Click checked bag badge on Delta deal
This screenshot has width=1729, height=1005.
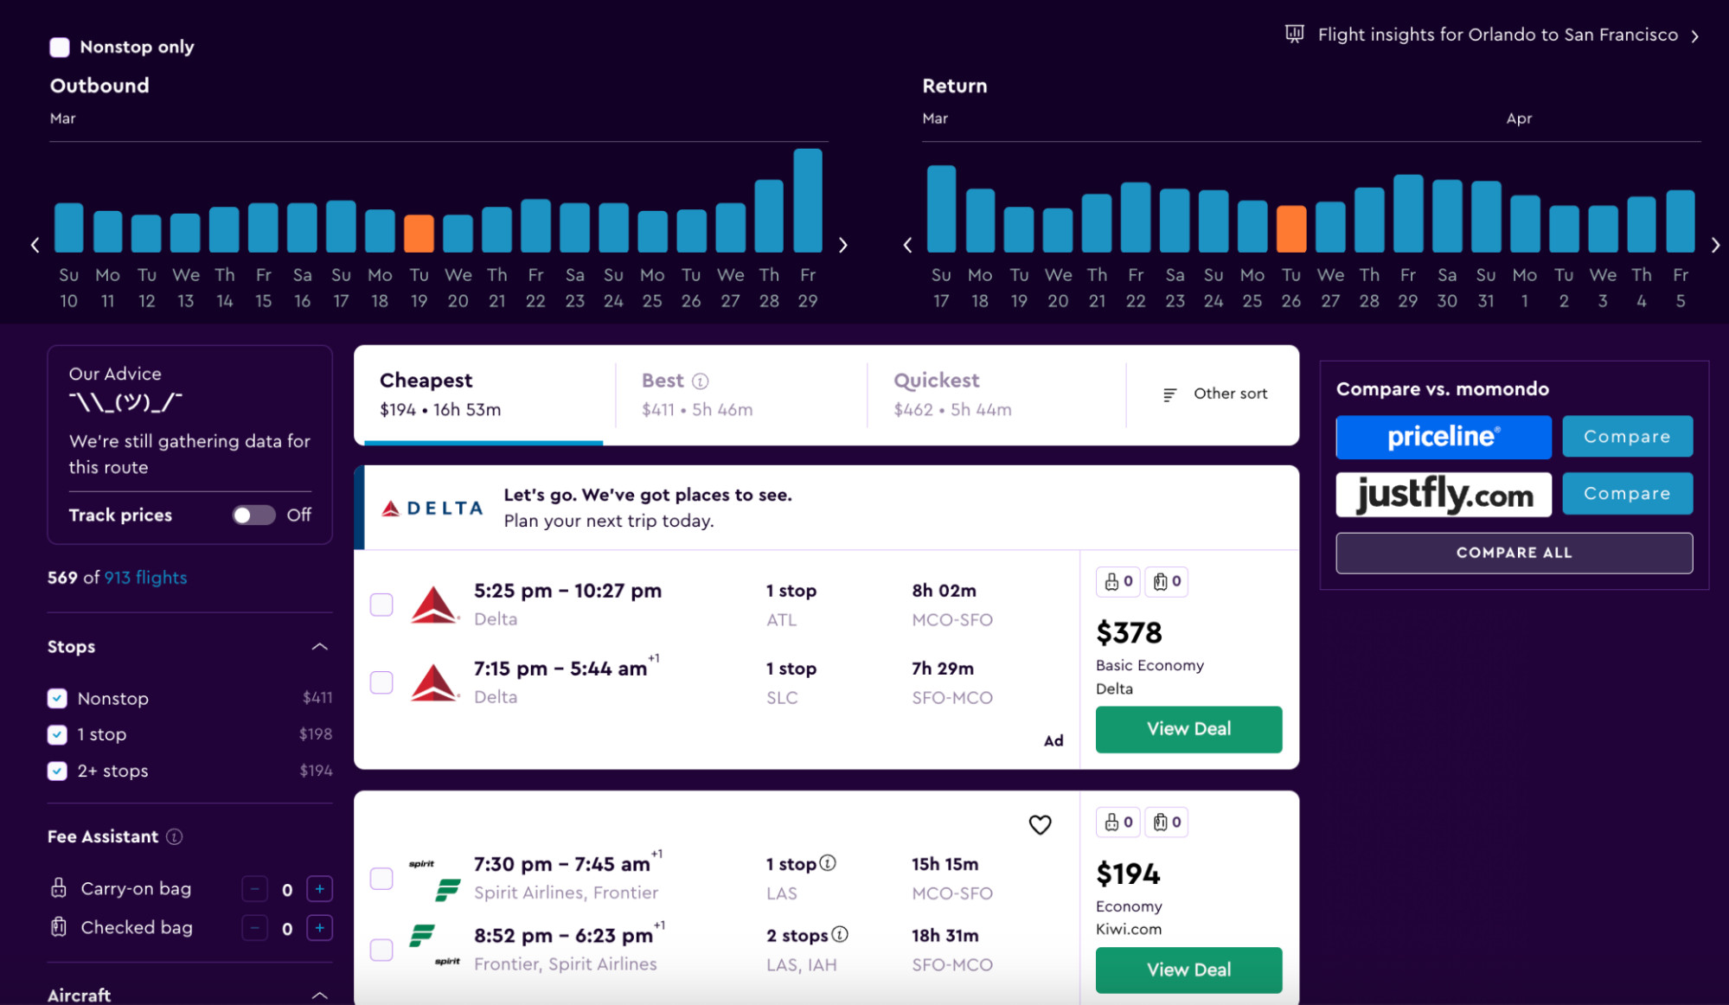pyautogui.click(x=1166, y=581)
